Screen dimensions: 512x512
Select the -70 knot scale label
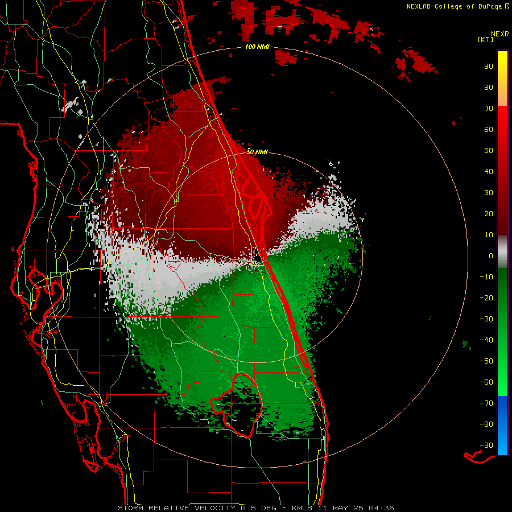click(486, 403)
